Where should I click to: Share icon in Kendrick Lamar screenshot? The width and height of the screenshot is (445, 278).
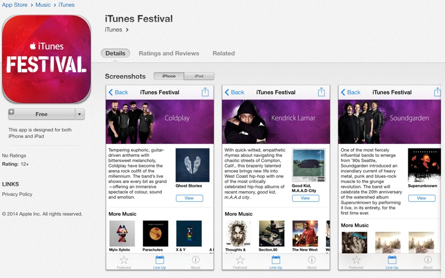pos(322,92)
